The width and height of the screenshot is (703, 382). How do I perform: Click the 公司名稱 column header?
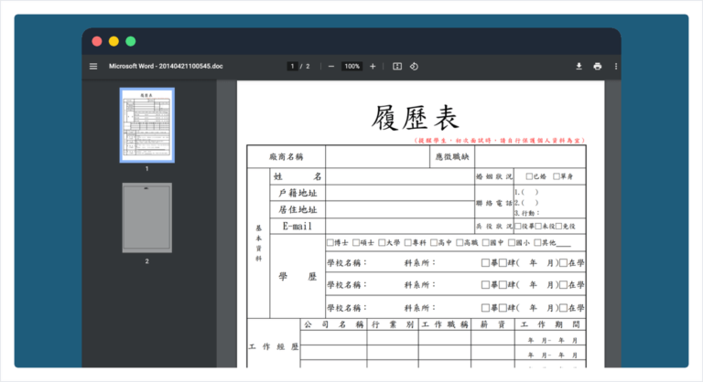click(333, 324)
